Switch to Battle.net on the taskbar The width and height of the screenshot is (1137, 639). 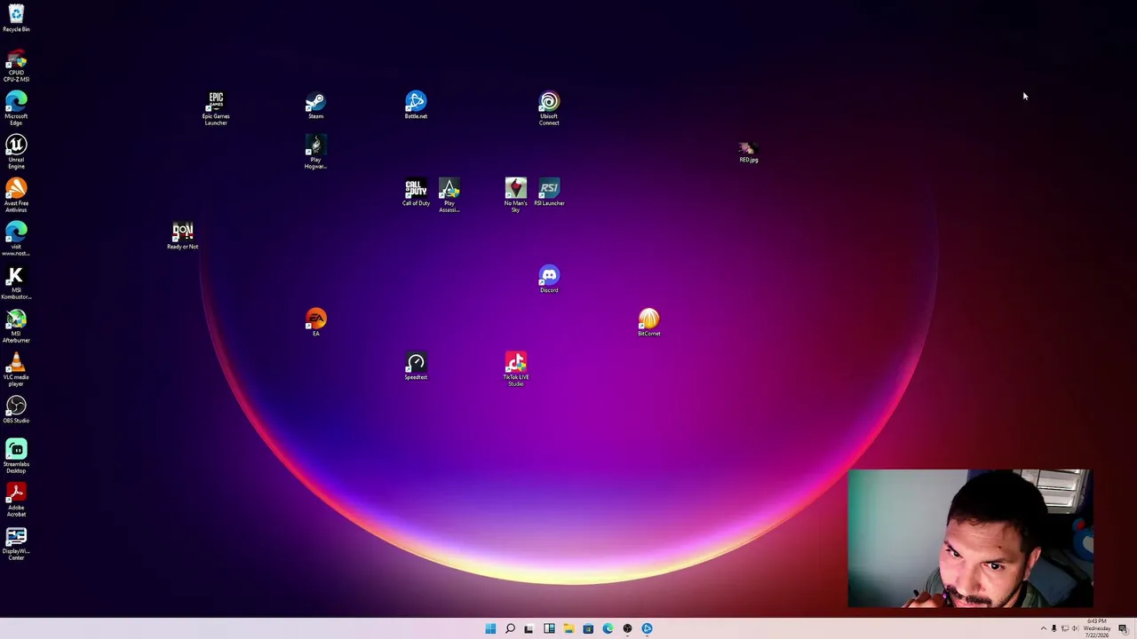click(647, 628)
